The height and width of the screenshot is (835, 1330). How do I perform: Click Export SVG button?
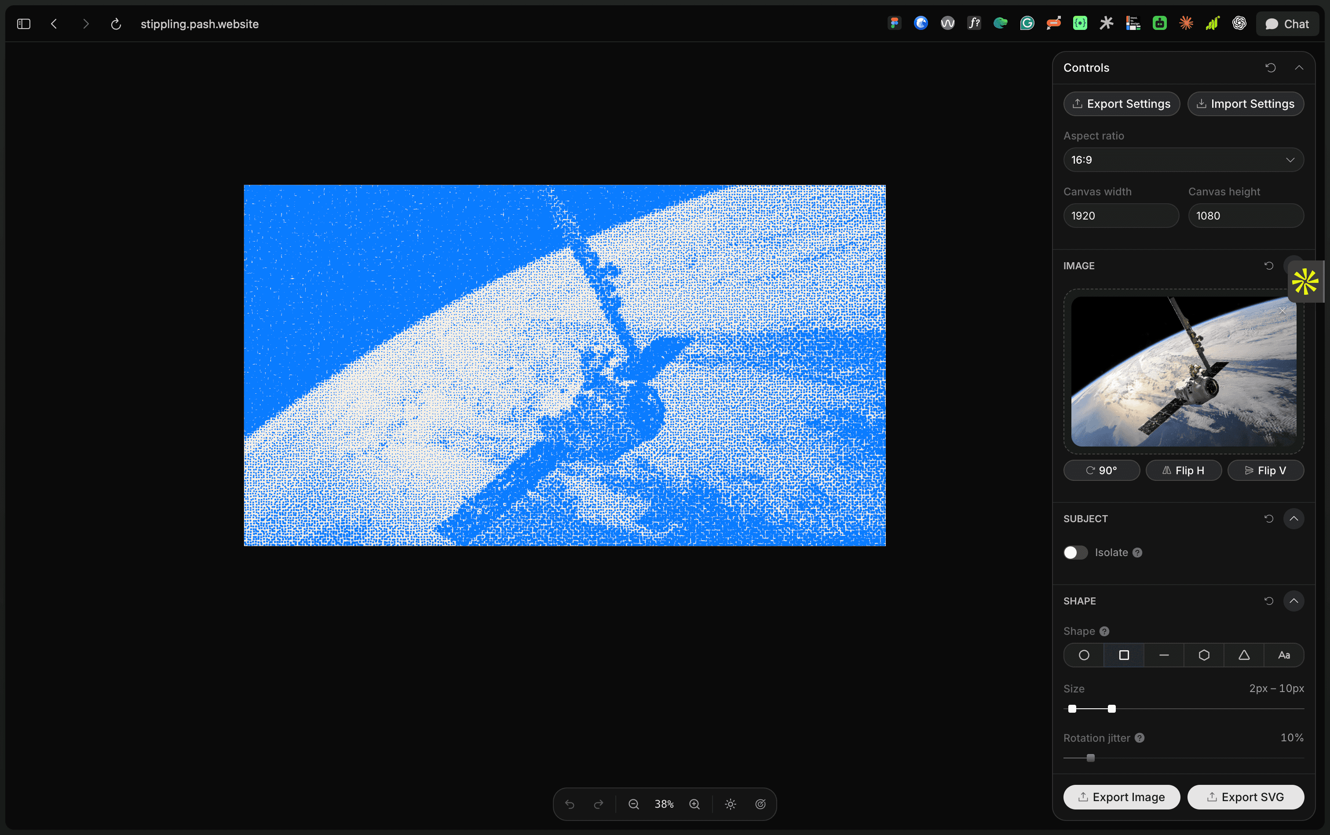1246,797
